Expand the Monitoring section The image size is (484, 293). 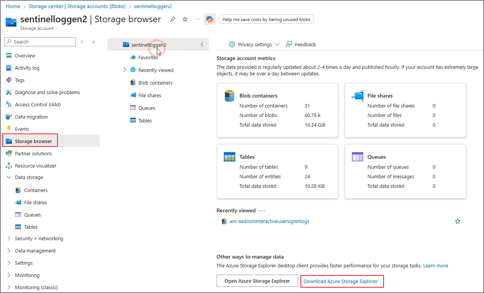[x=9, y=275]
